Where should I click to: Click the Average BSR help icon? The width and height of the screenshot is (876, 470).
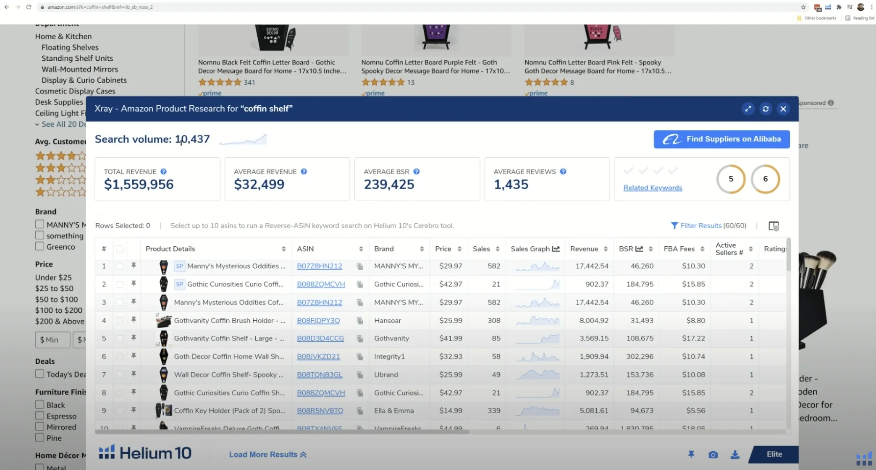point(416,171)
